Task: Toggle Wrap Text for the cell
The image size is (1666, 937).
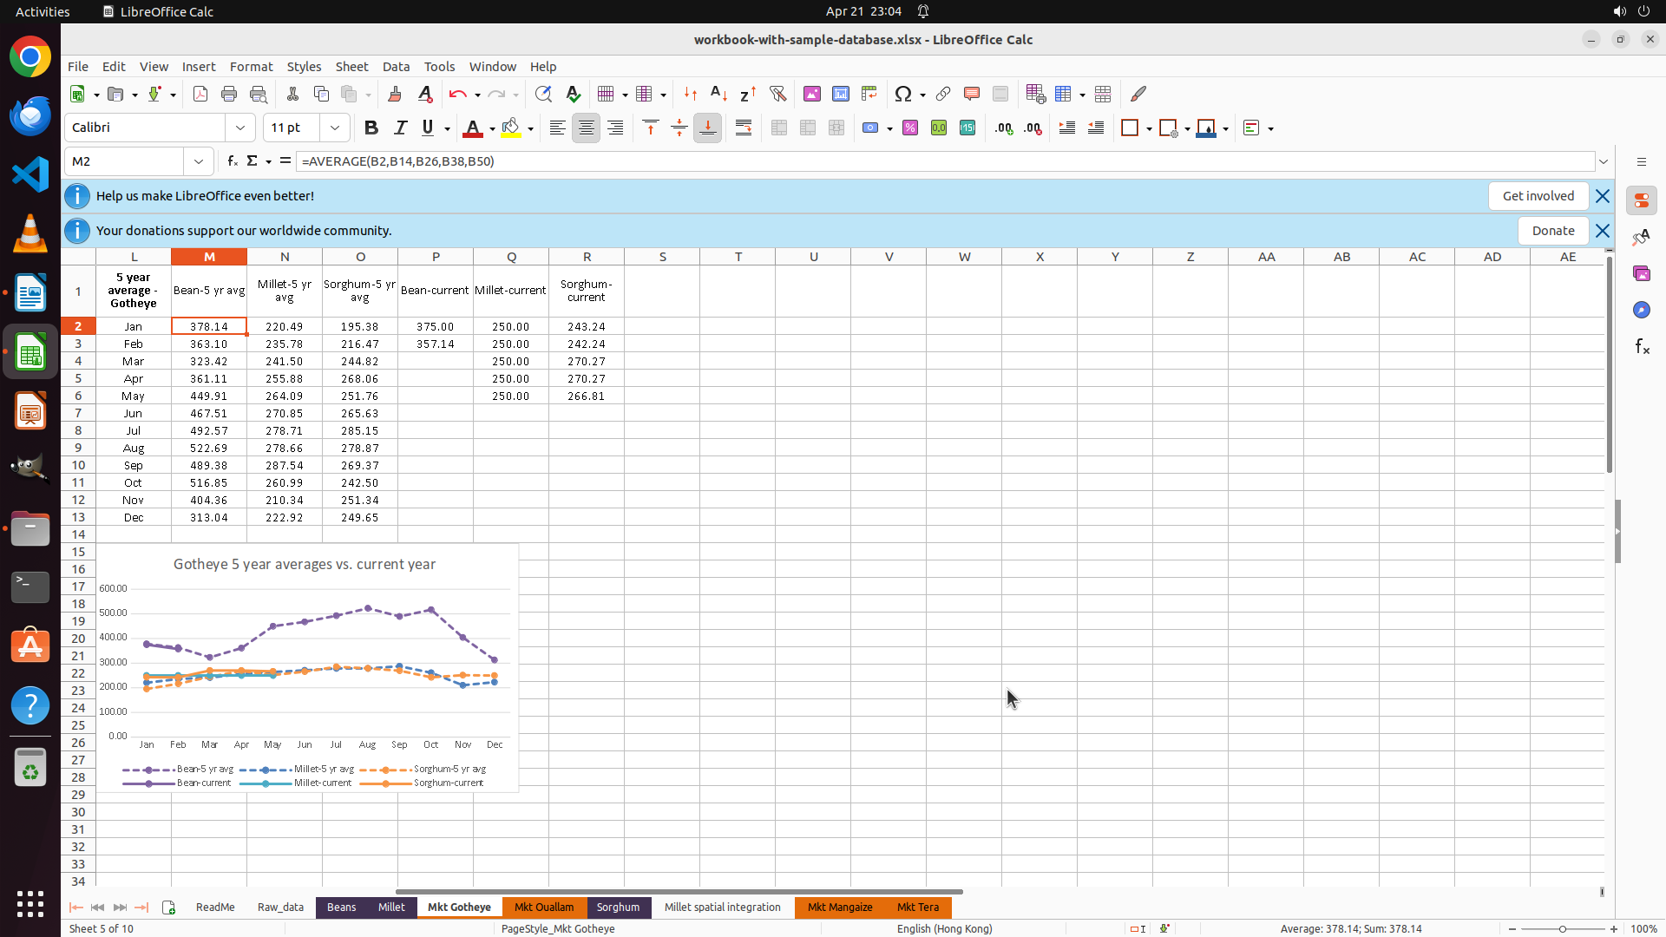Action: click(744, 128)
